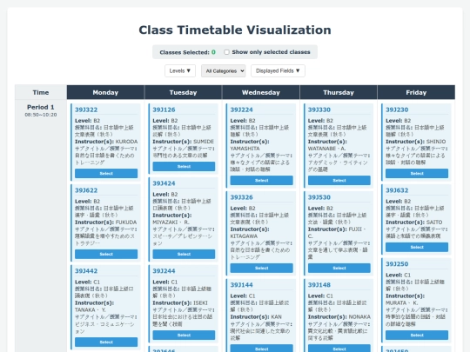
Task: Click course code 39J244
Action: (164, 271)
